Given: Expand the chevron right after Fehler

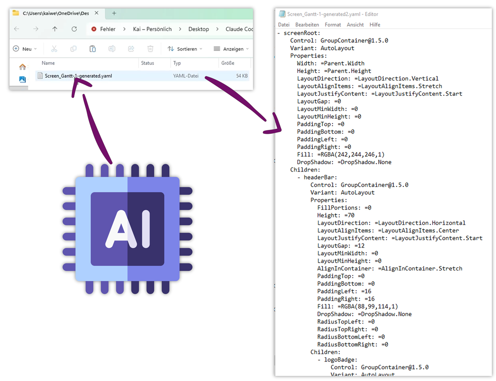Looking at the screenshot, I should [x=124, y=29].
